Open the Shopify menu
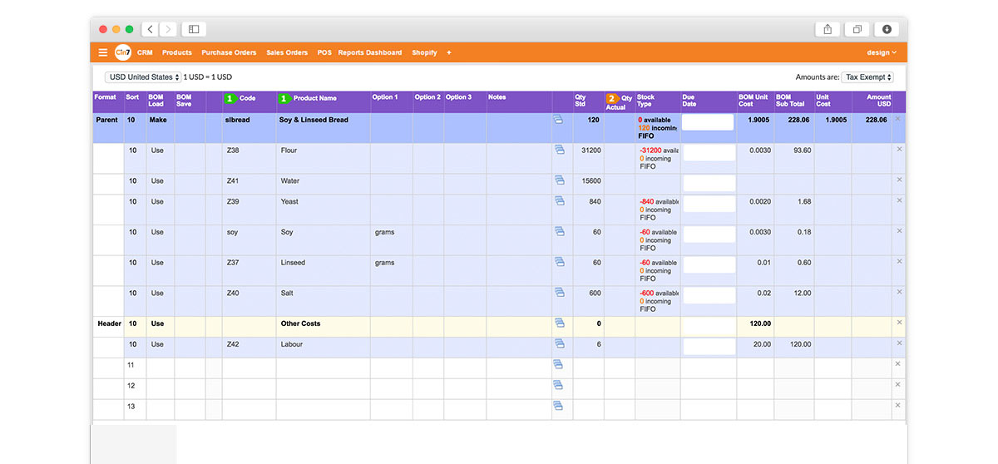998x464 pixels. point(424,52)
